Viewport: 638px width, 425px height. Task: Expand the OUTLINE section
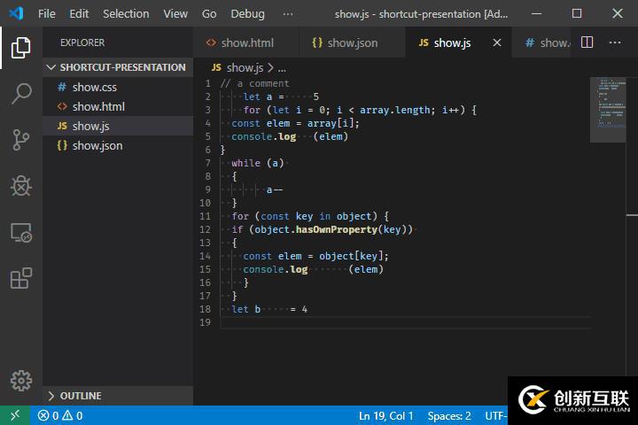coord(118,395)
